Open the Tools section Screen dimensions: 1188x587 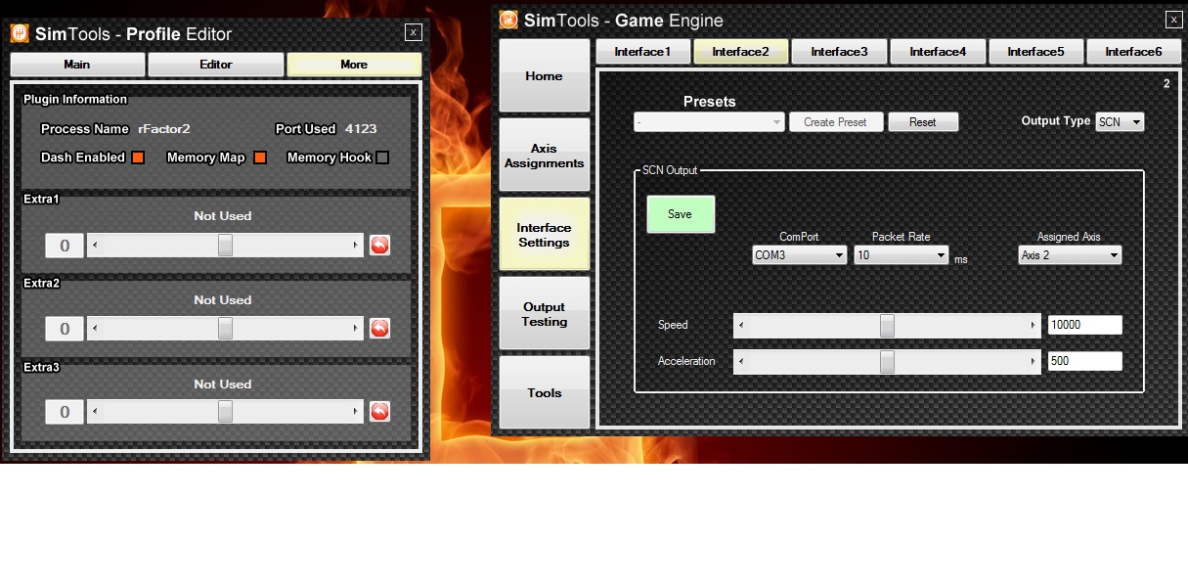point(545,392)
